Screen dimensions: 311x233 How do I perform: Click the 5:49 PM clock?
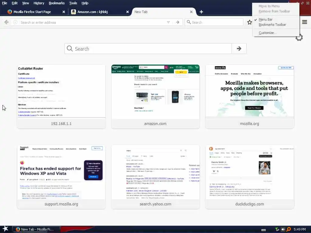pos(300,229)
